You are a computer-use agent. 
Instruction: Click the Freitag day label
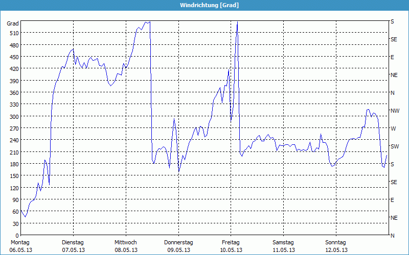click(x=231, y=242)
